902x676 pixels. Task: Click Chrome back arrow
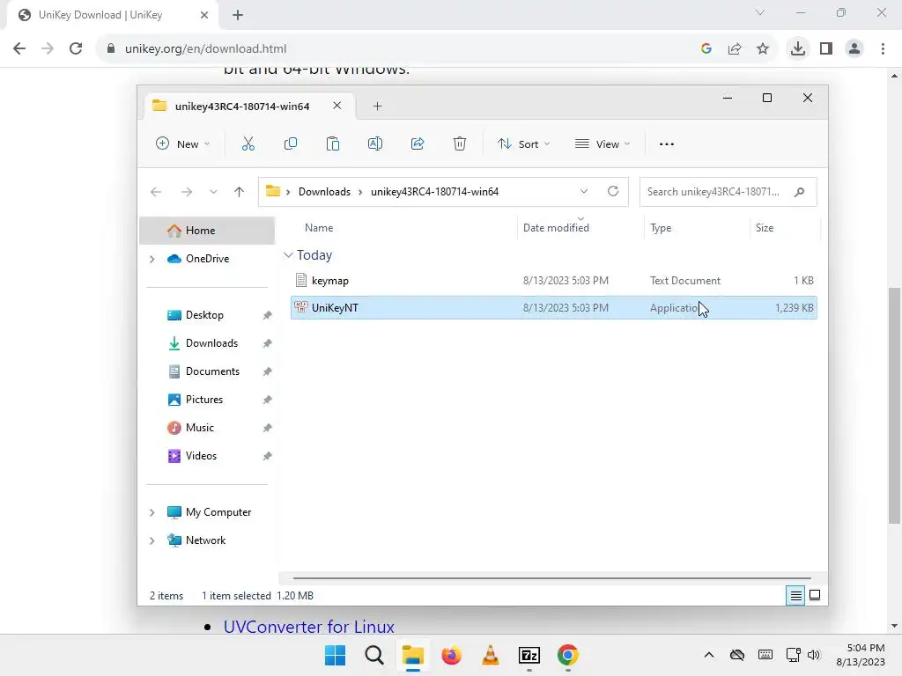coord(19,48)
